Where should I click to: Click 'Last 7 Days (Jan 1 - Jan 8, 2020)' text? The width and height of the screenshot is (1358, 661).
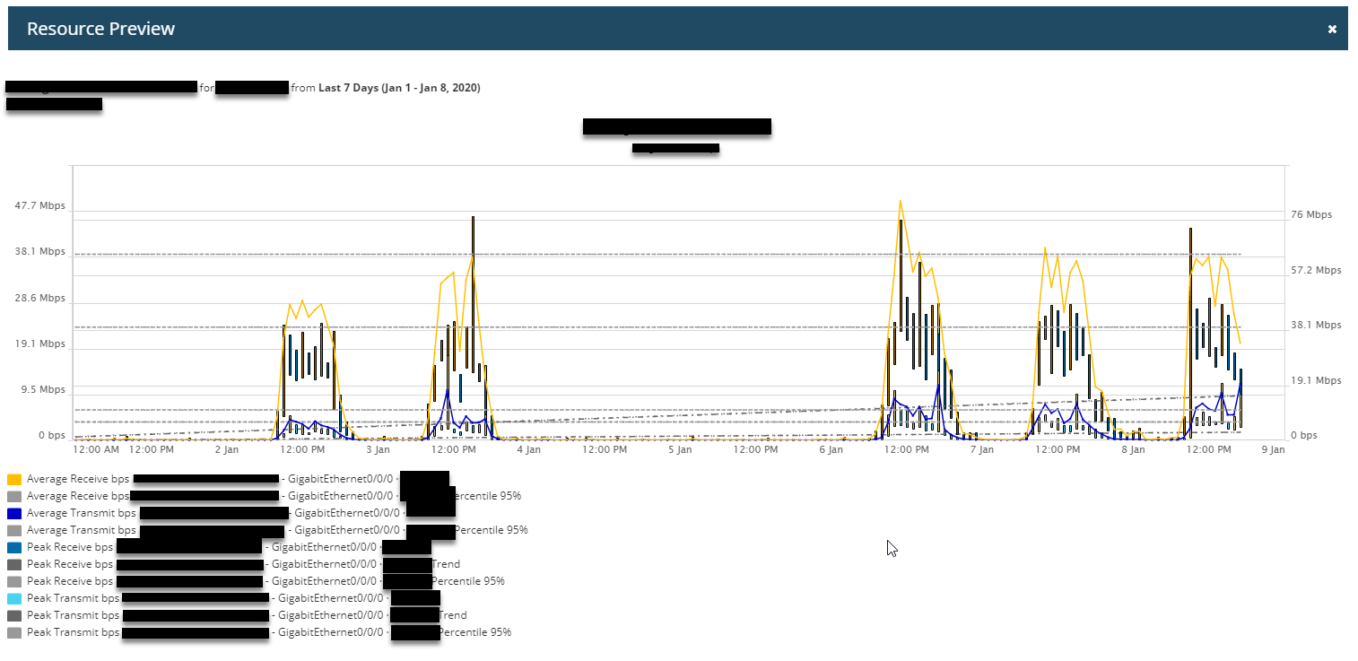pos(399,88)
